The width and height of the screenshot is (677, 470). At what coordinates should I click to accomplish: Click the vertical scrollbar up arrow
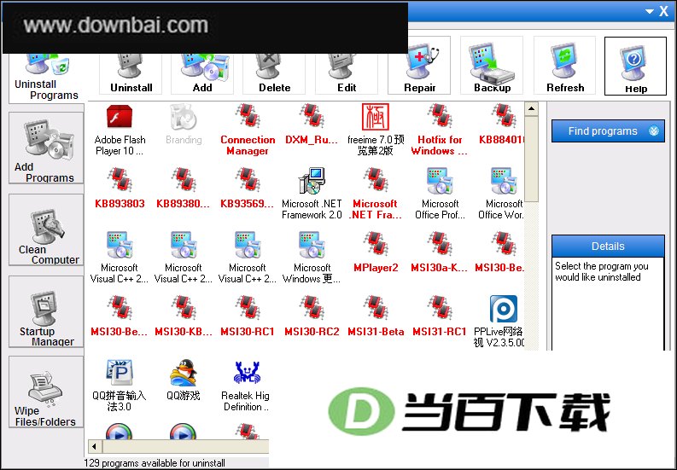point(532,109)
